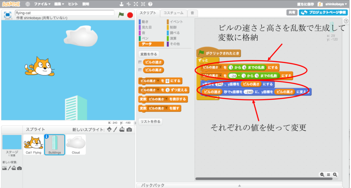
Task: Choose backdrop from library icon
Action: click(x=4, y=168)
